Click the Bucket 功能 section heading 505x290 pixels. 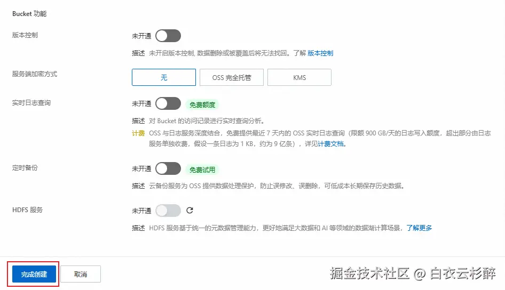pyautogui.click(x=29, y=13)
